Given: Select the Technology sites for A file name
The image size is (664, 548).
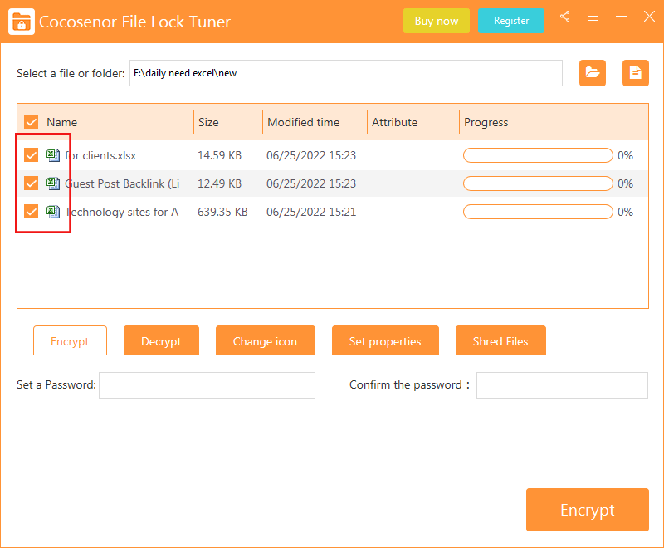Looking at the screenshot, I should tap(121, 212).
